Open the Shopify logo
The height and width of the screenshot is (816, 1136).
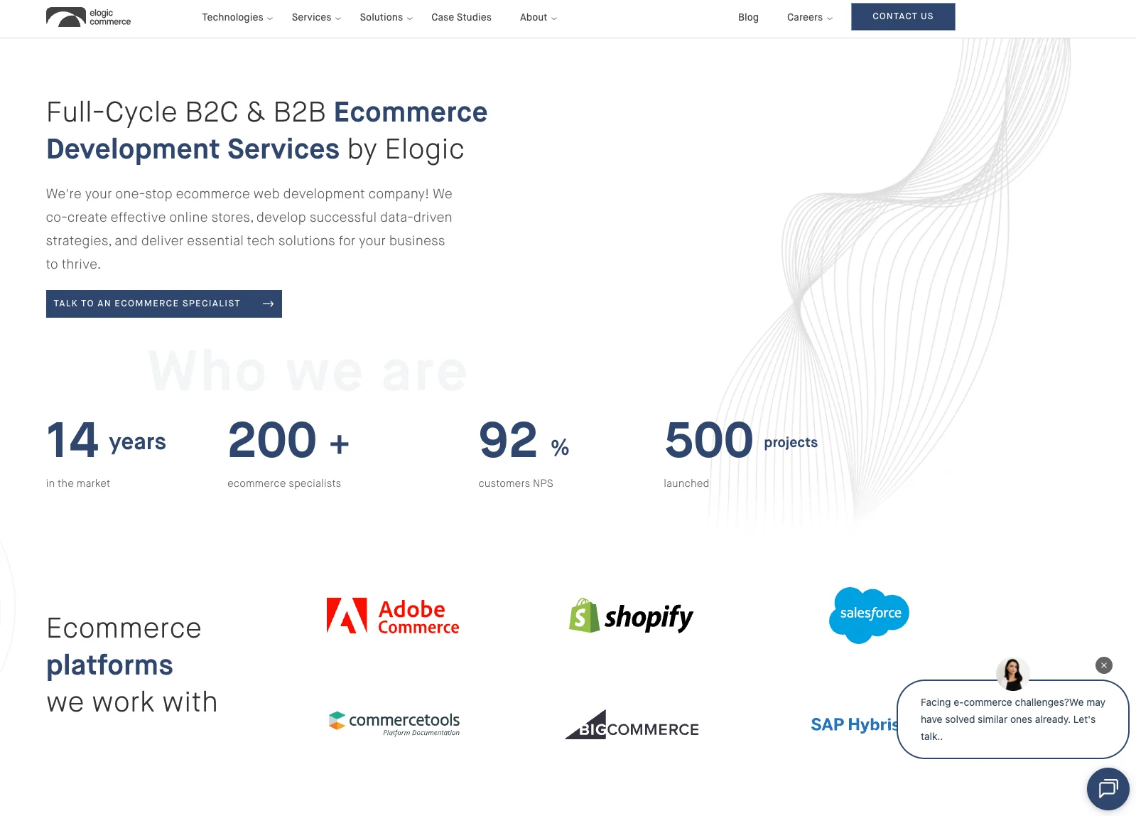pyautogui.click(x=631, y=616)
